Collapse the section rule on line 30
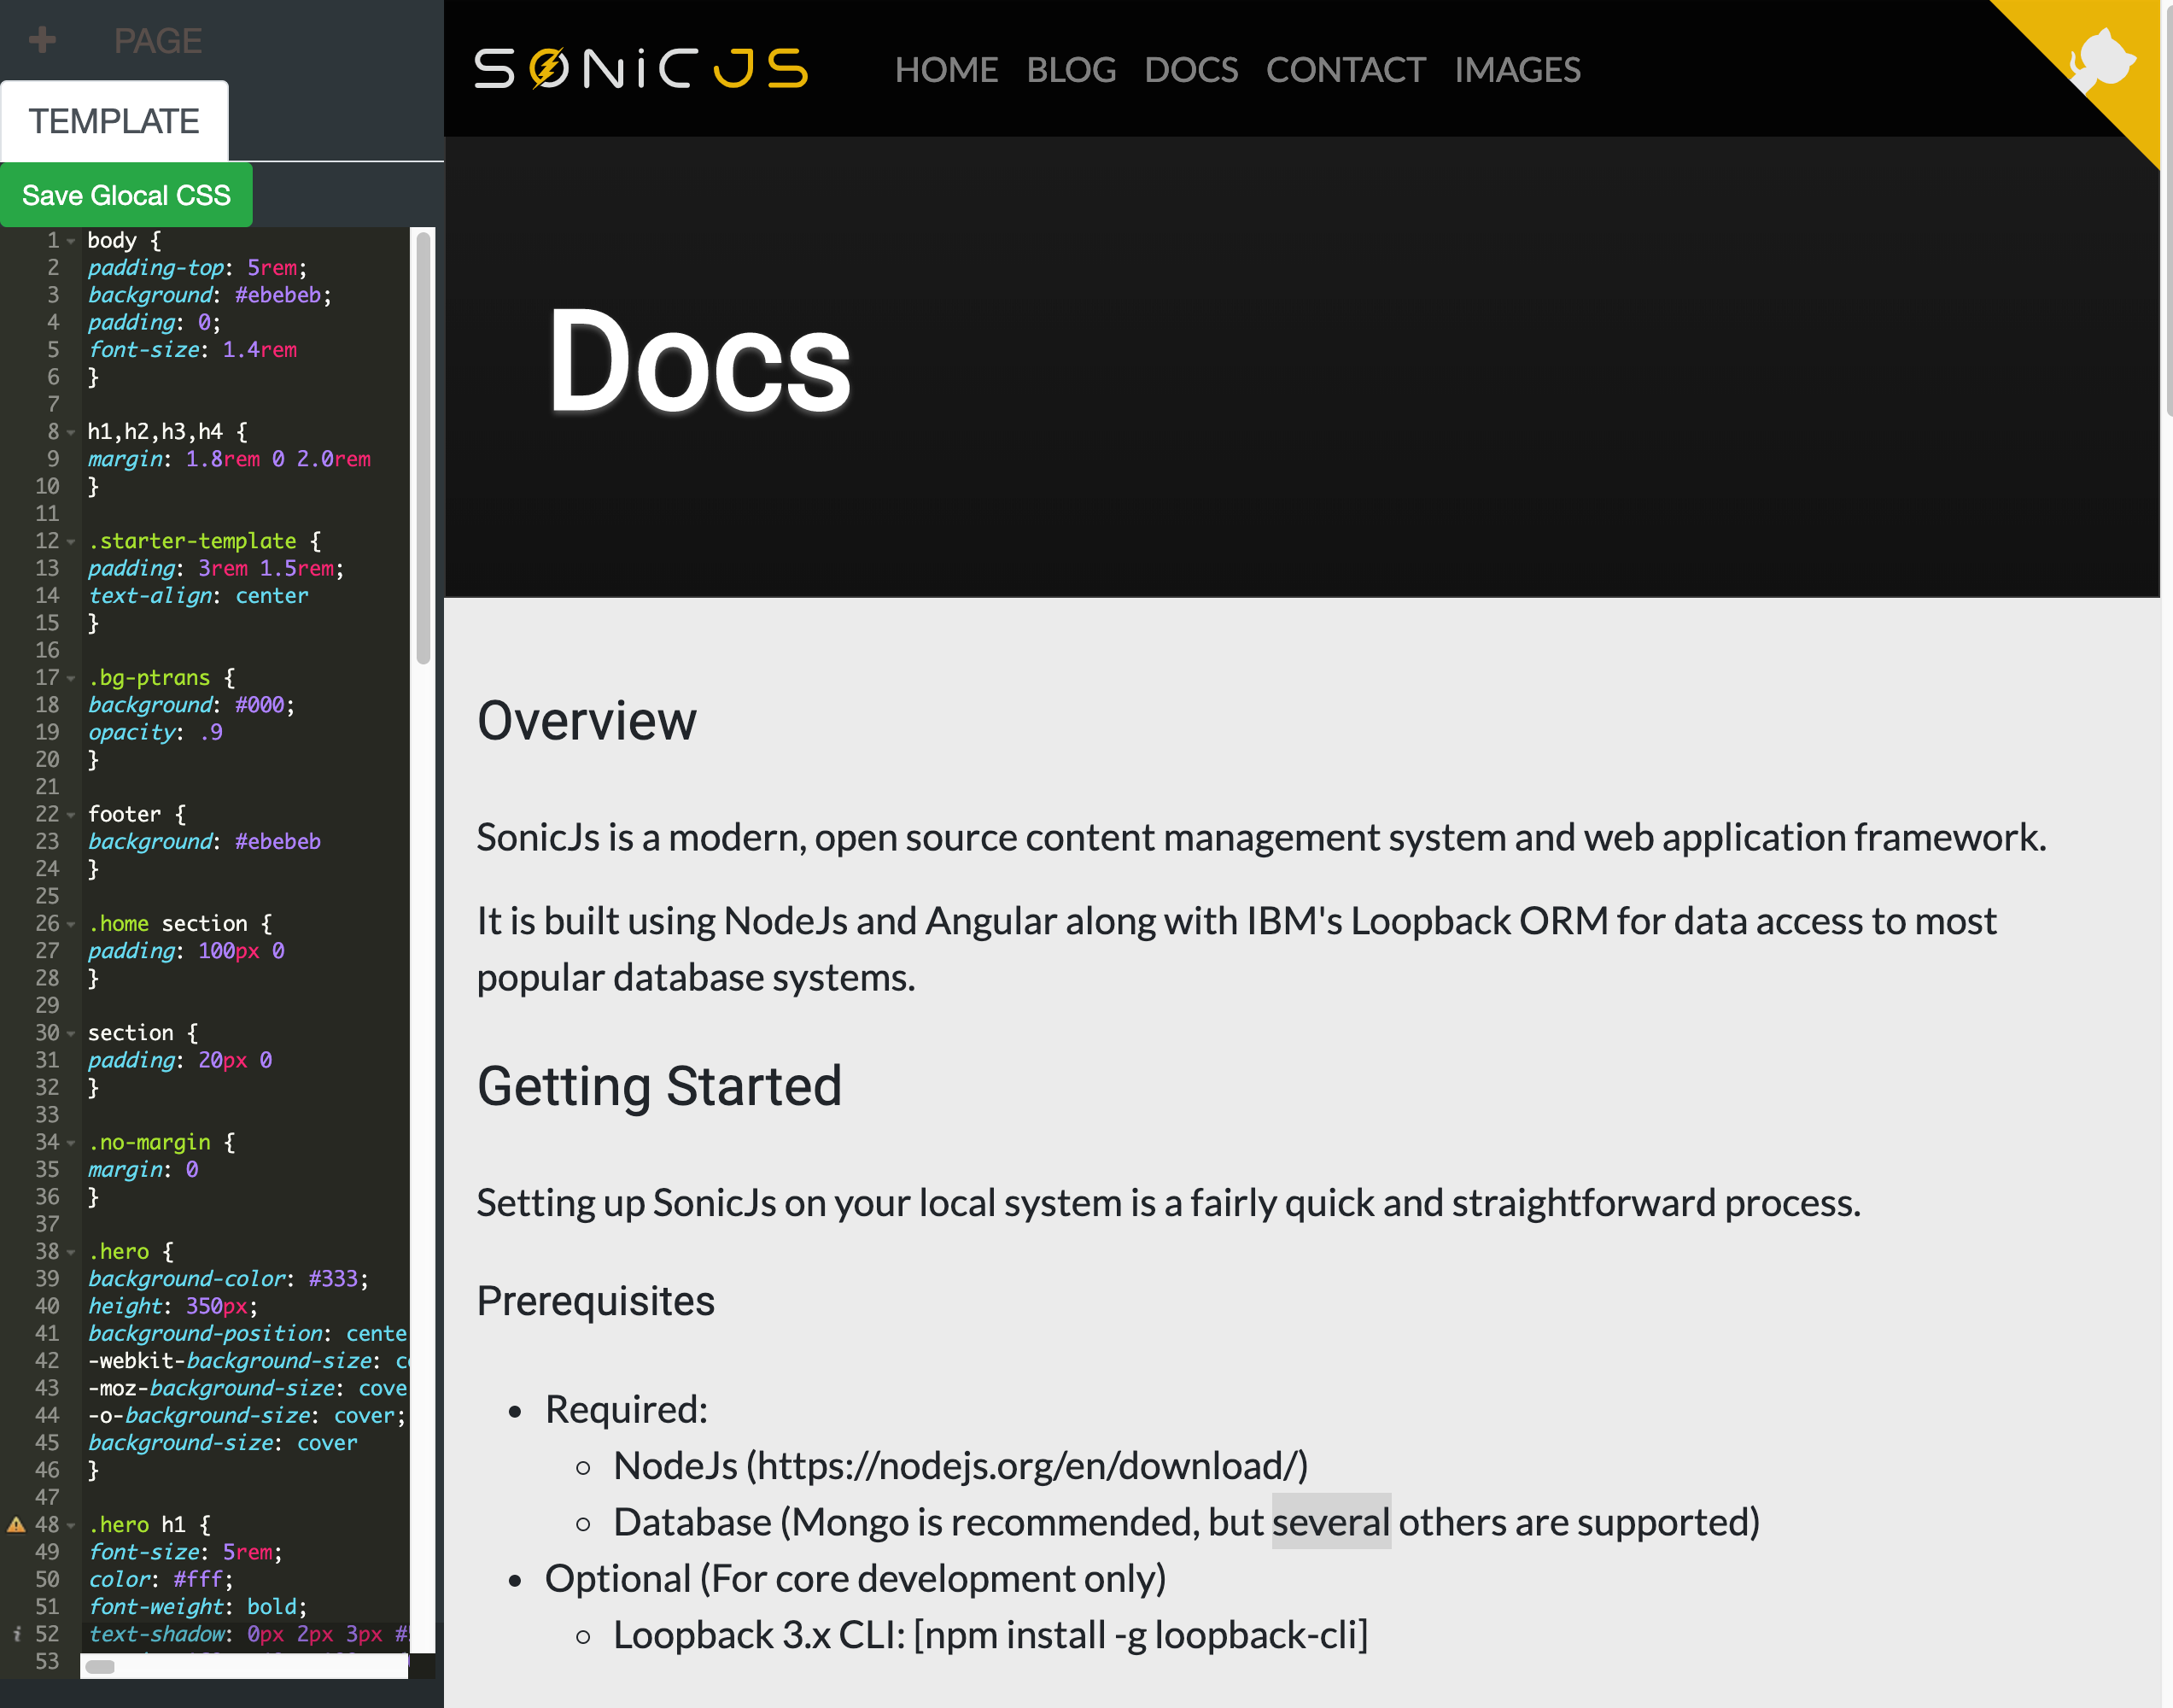The height and width of the screenshot is (1708, 2173). (71, 1033)
